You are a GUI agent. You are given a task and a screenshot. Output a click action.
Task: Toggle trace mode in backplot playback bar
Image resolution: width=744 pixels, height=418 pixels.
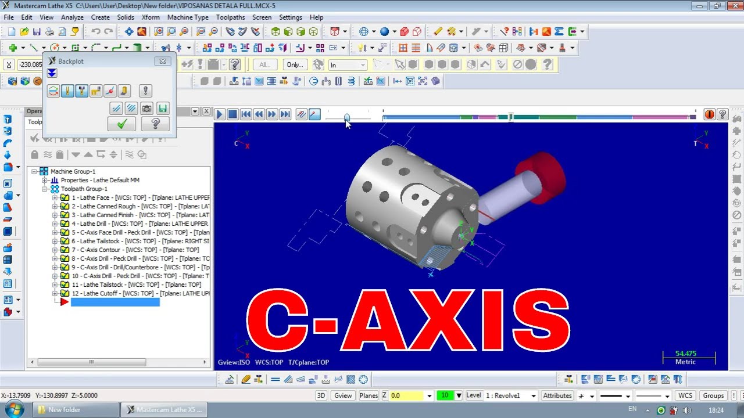pyautogui.click(x=302, y=114)
